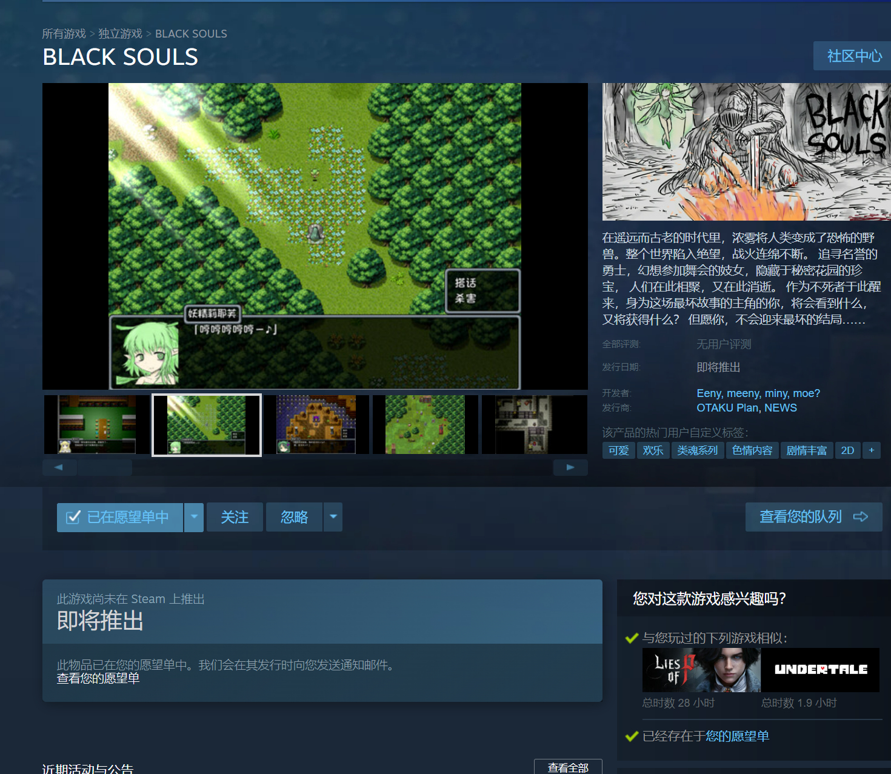
Task: Select the highlighted forest fairy thumbnail
Action: click(207, 424)
